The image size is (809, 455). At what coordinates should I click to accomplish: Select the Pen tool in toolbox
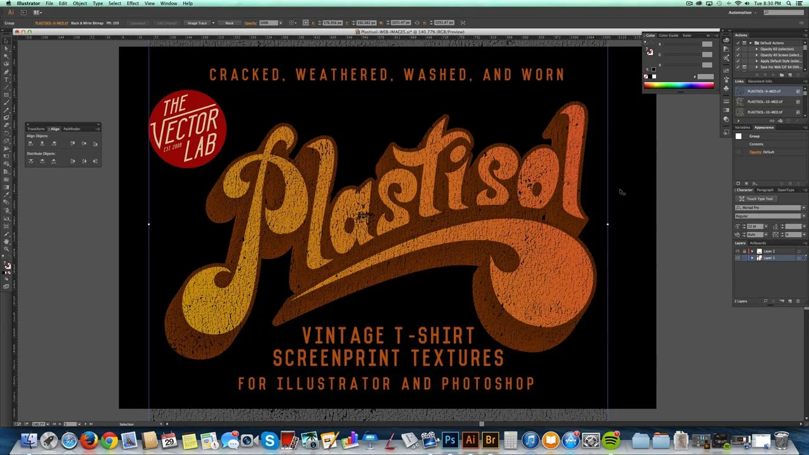tap(6, 72)
